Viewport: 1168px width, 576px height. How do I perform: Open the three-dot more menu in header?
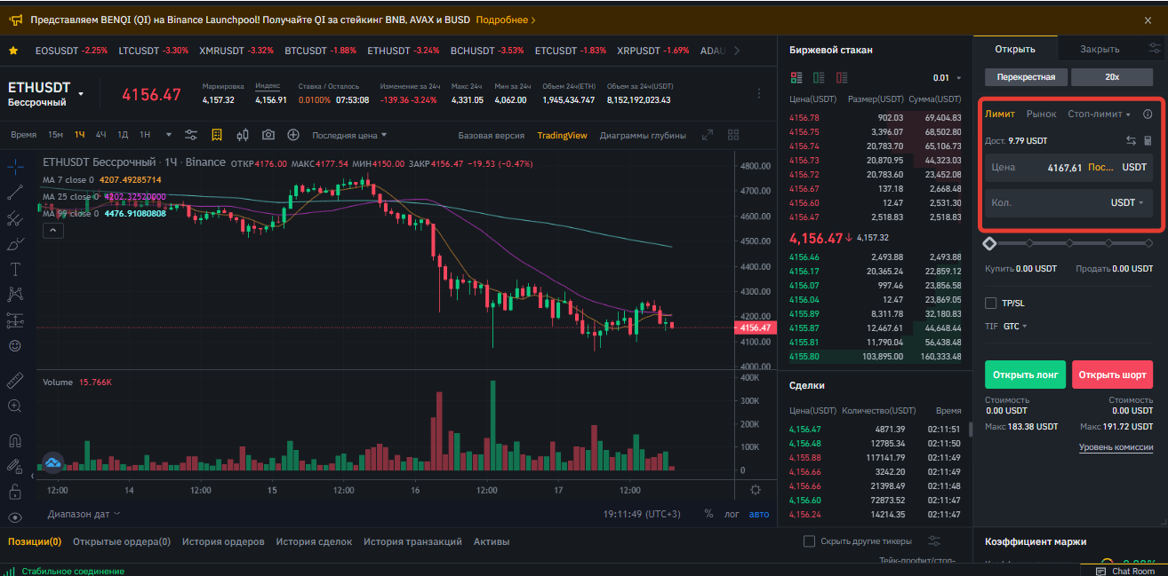point(758,93)
